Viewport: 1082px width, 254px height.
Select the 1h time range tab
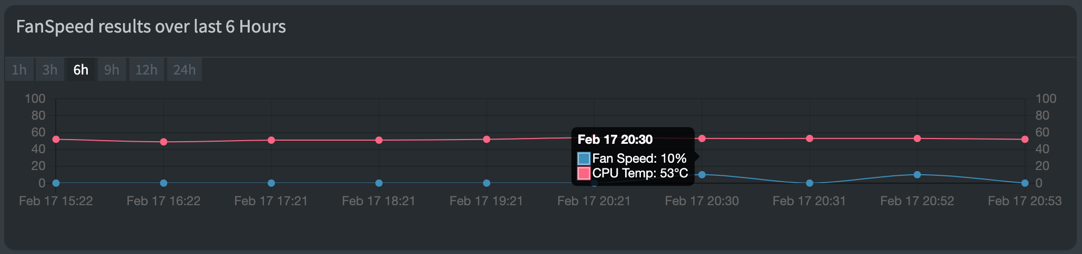tap(19, 70)
